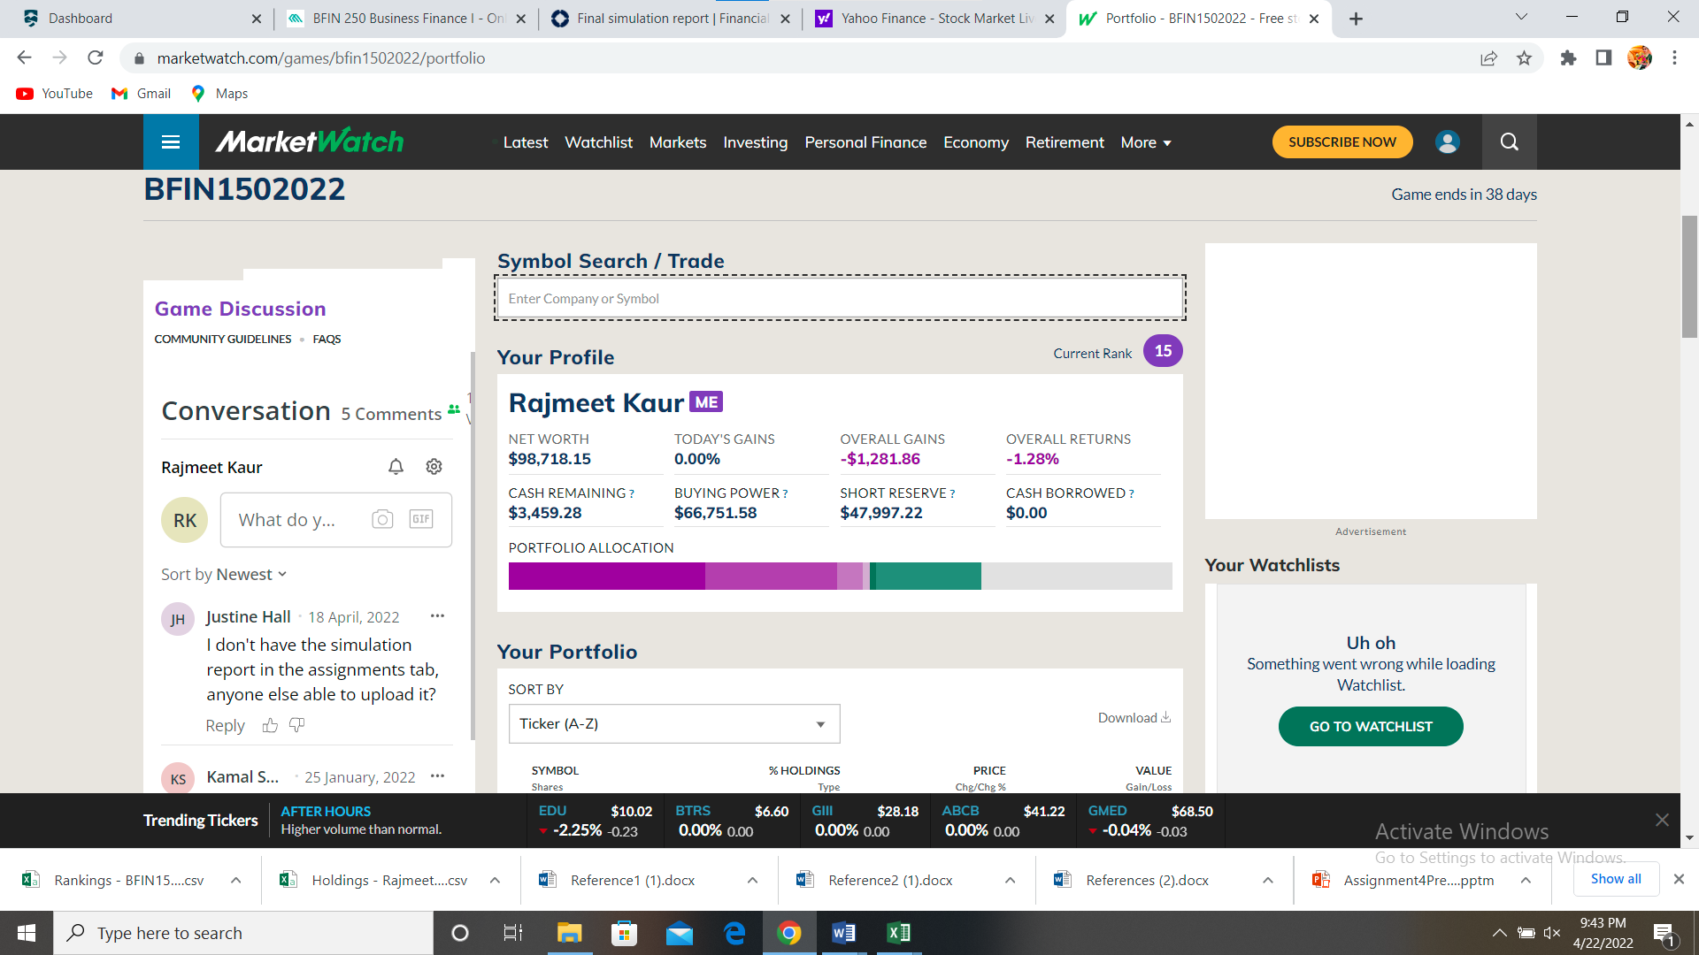Insert a GIF in comment box
The width and height of the screenshot is (1699, 955).
click(x=421, y=519)
